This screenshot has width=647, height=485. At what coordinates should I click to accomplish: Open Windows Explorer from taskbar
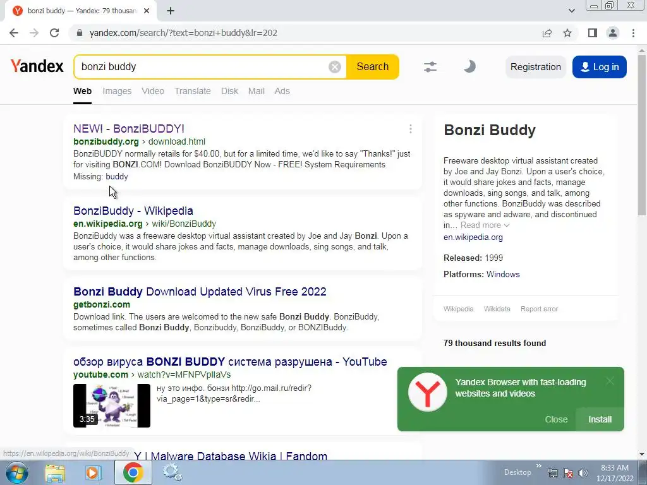(55, 473)
